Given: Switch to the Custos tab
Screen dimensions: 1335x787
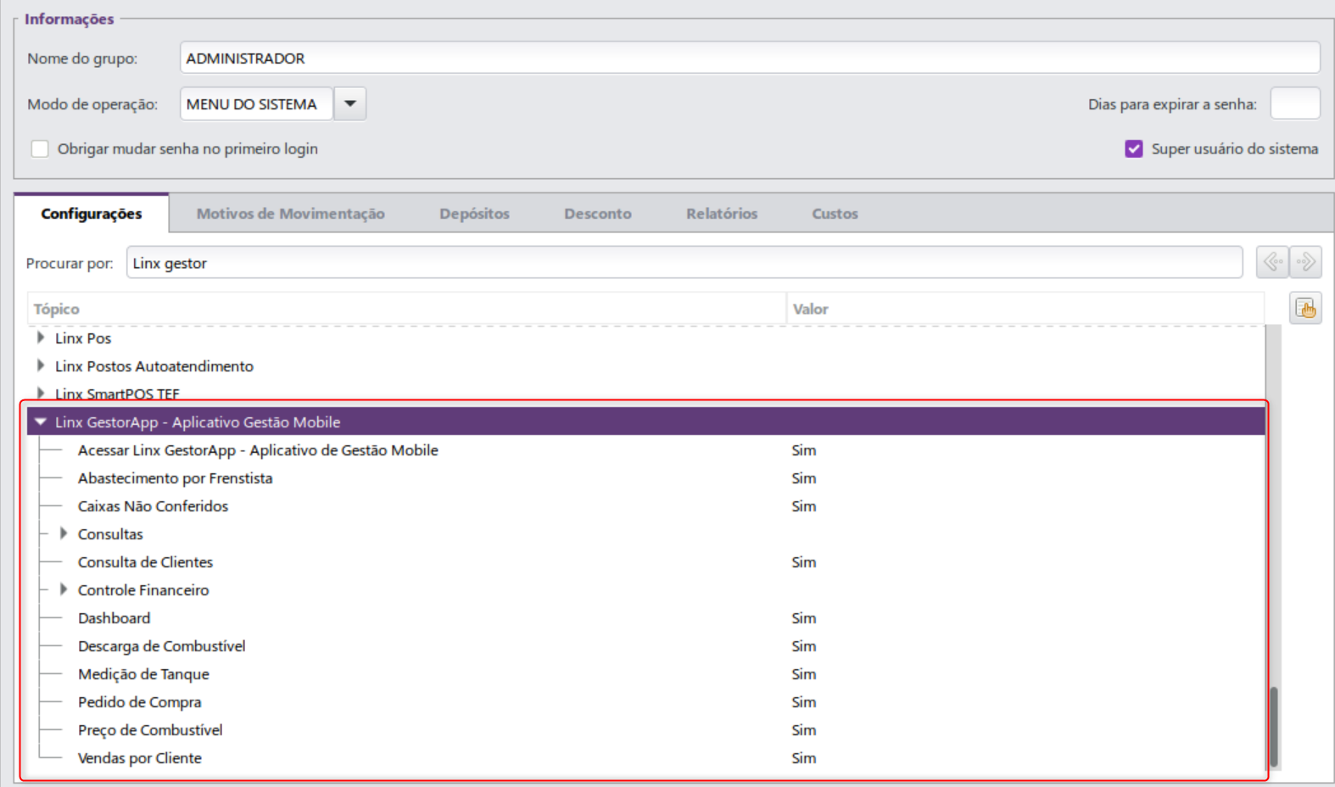Looking at the screenshot, I should point(835,214).
